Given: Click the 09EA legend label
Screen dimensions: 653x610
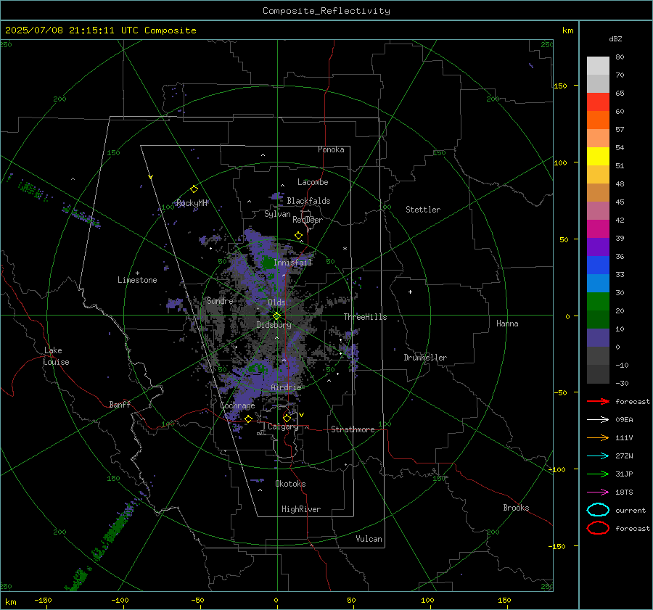Looking at the screenshot, I should 624,420.
